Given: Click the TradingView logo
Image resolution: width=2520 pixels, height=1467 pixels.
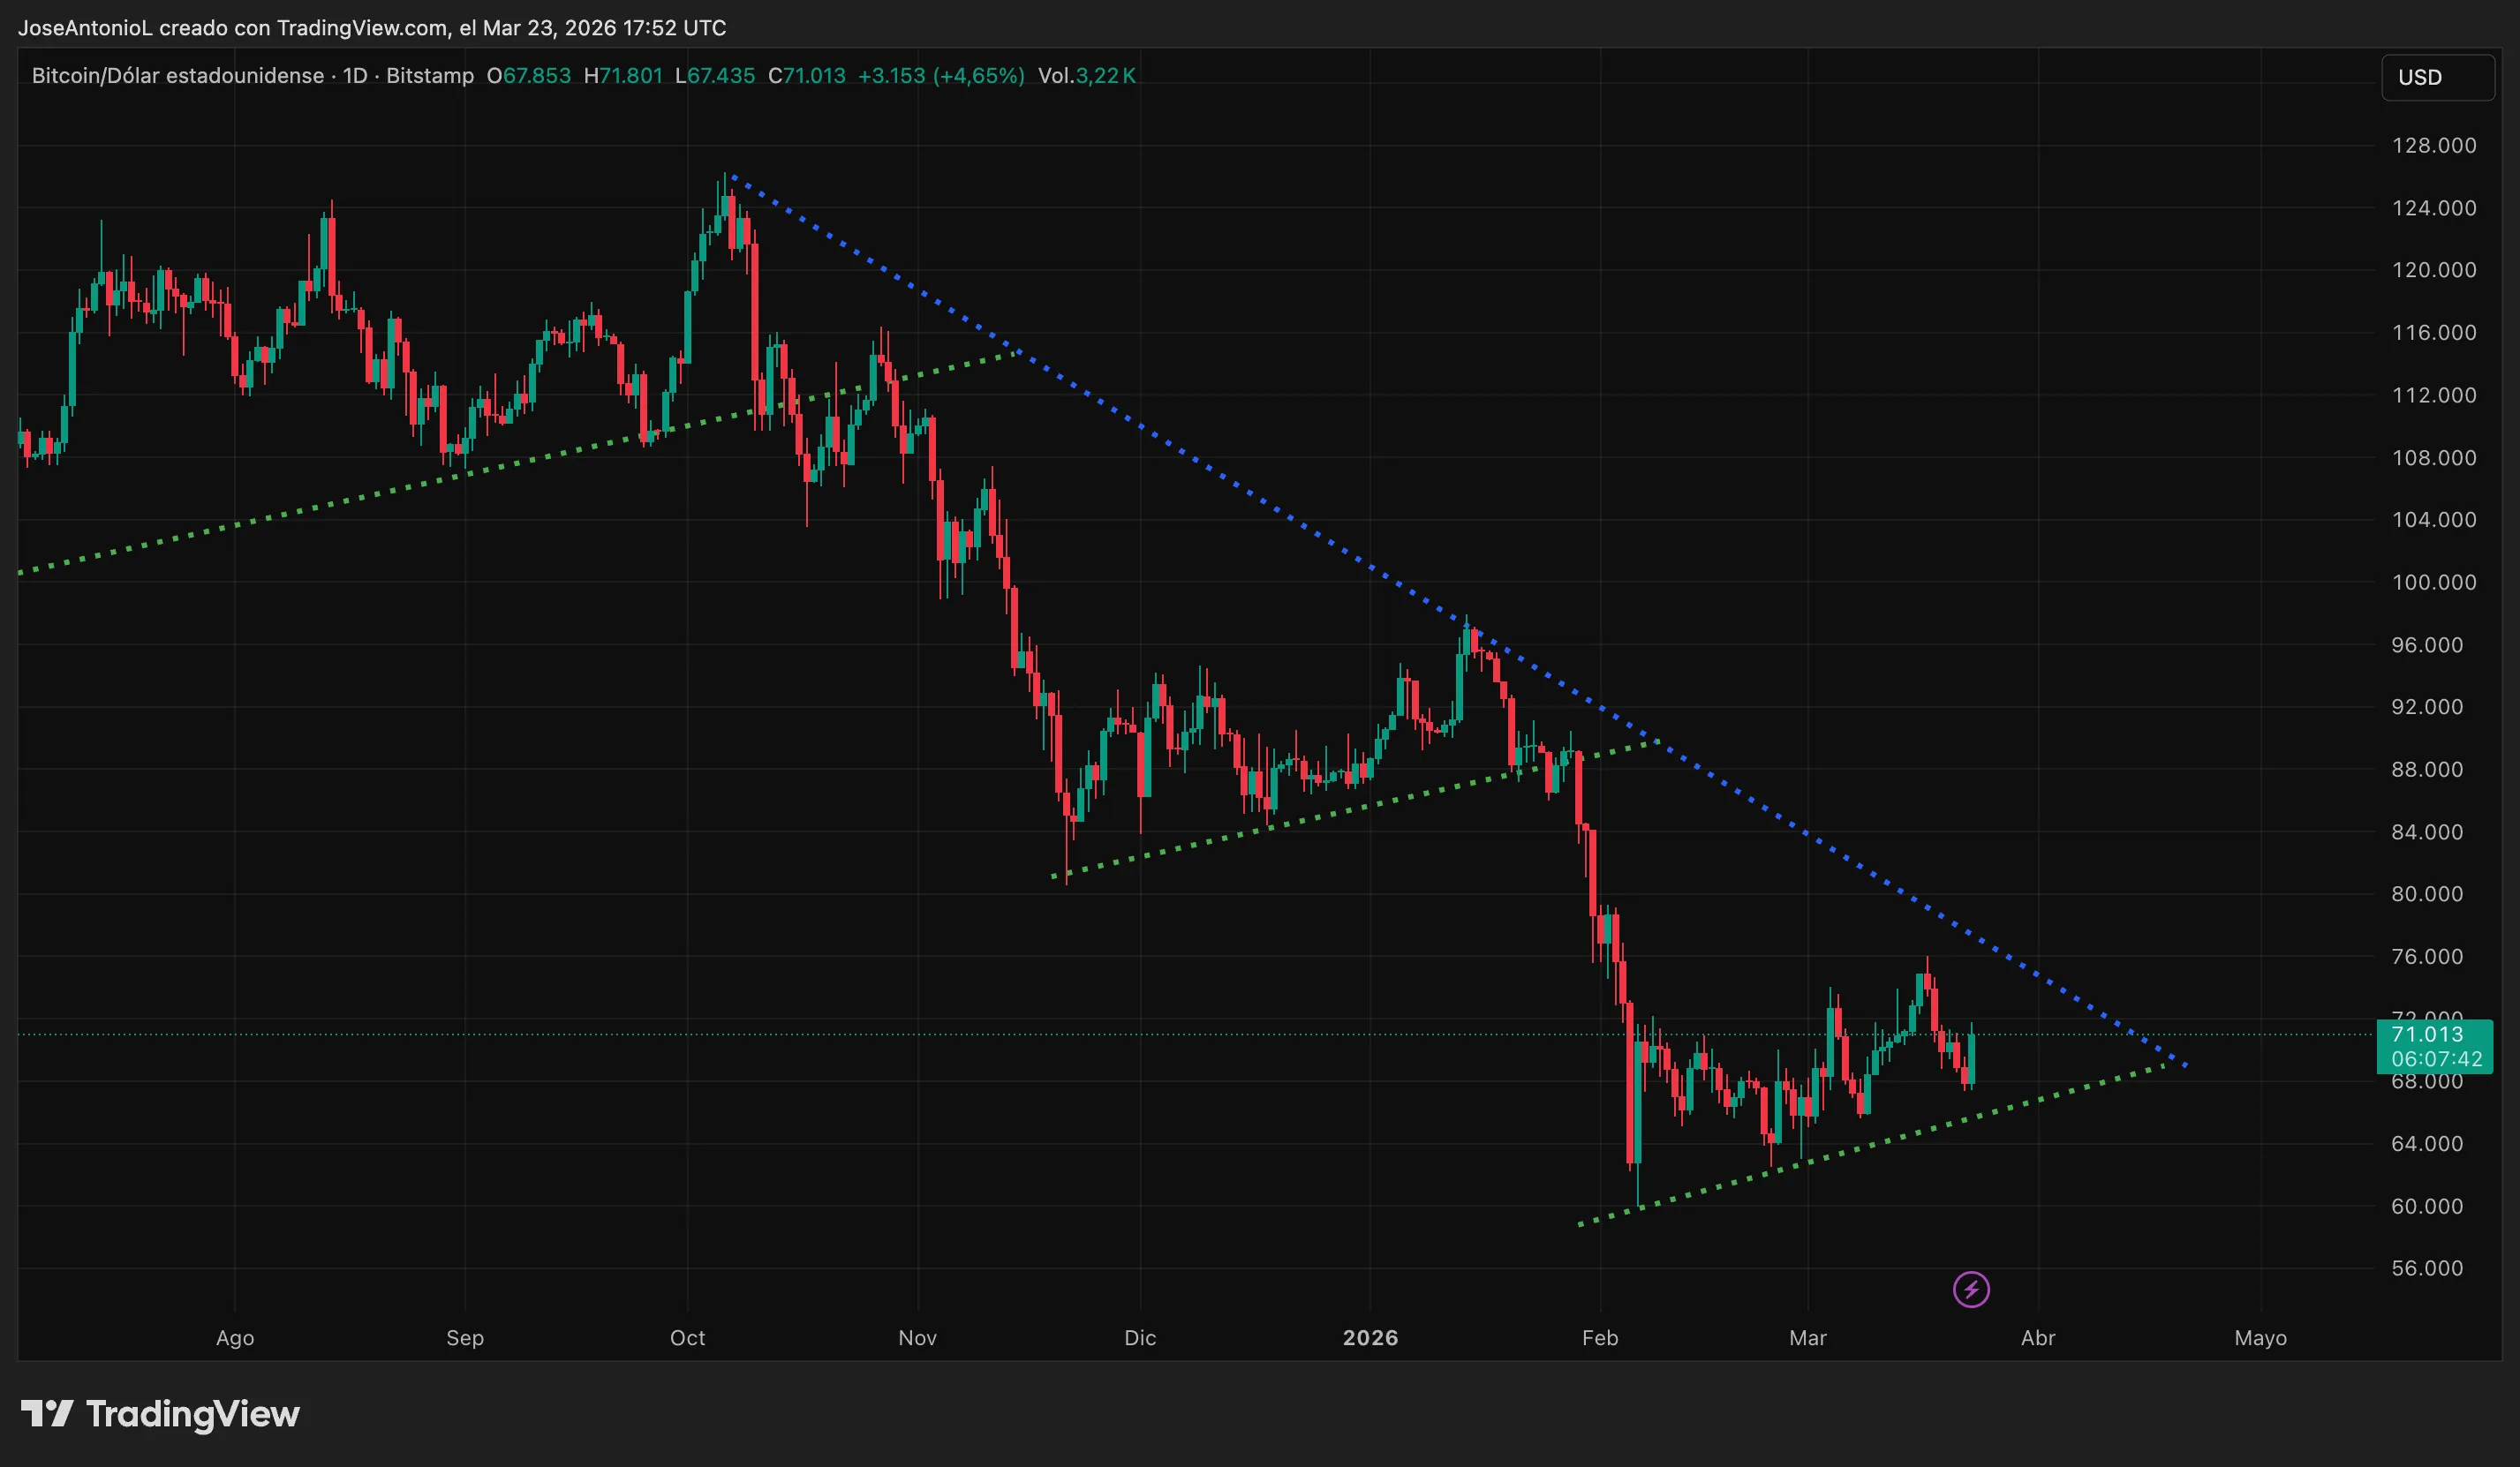Looking at the screenshot, I should pyautogui.click(x=160, y=1414).
